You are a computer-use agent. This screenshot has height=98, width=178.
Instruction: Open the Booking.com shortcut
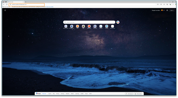(72, 27)
